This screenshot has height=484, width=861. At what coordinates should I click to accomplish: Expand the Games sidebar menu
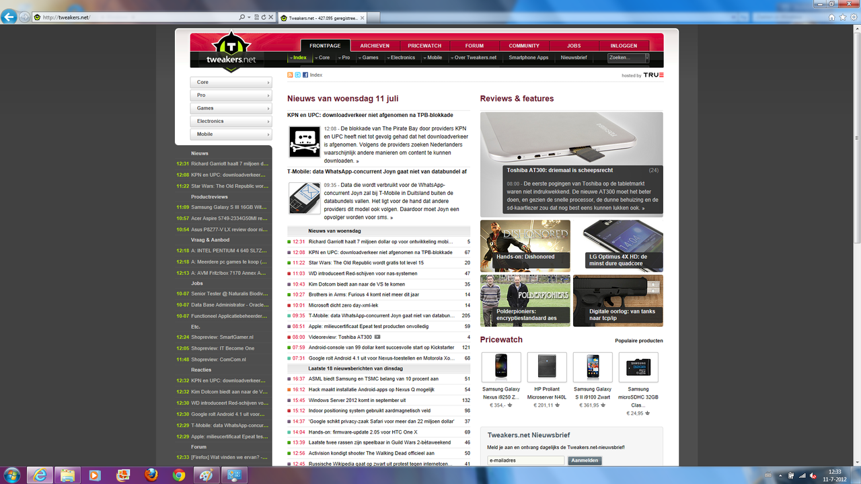pos(231,108)
